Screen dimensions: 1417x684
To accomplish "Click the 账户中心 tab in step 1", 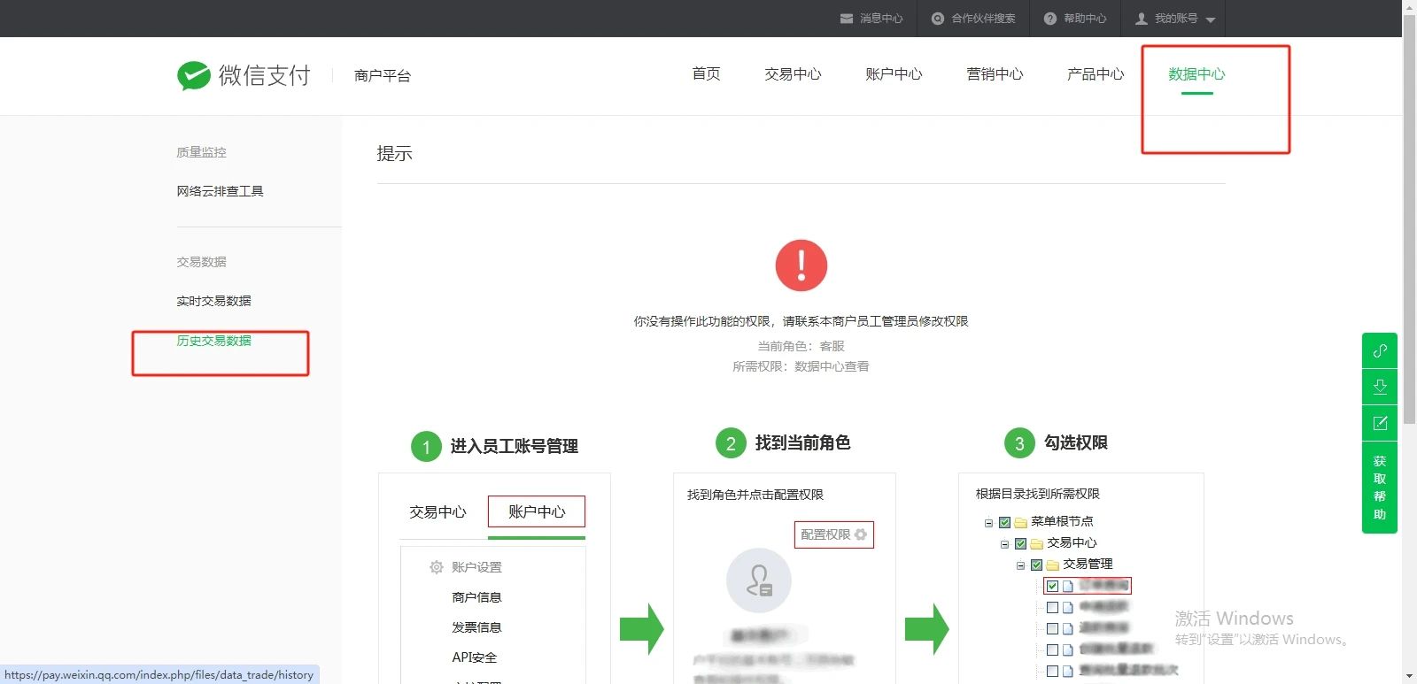I will pos(537,511).
